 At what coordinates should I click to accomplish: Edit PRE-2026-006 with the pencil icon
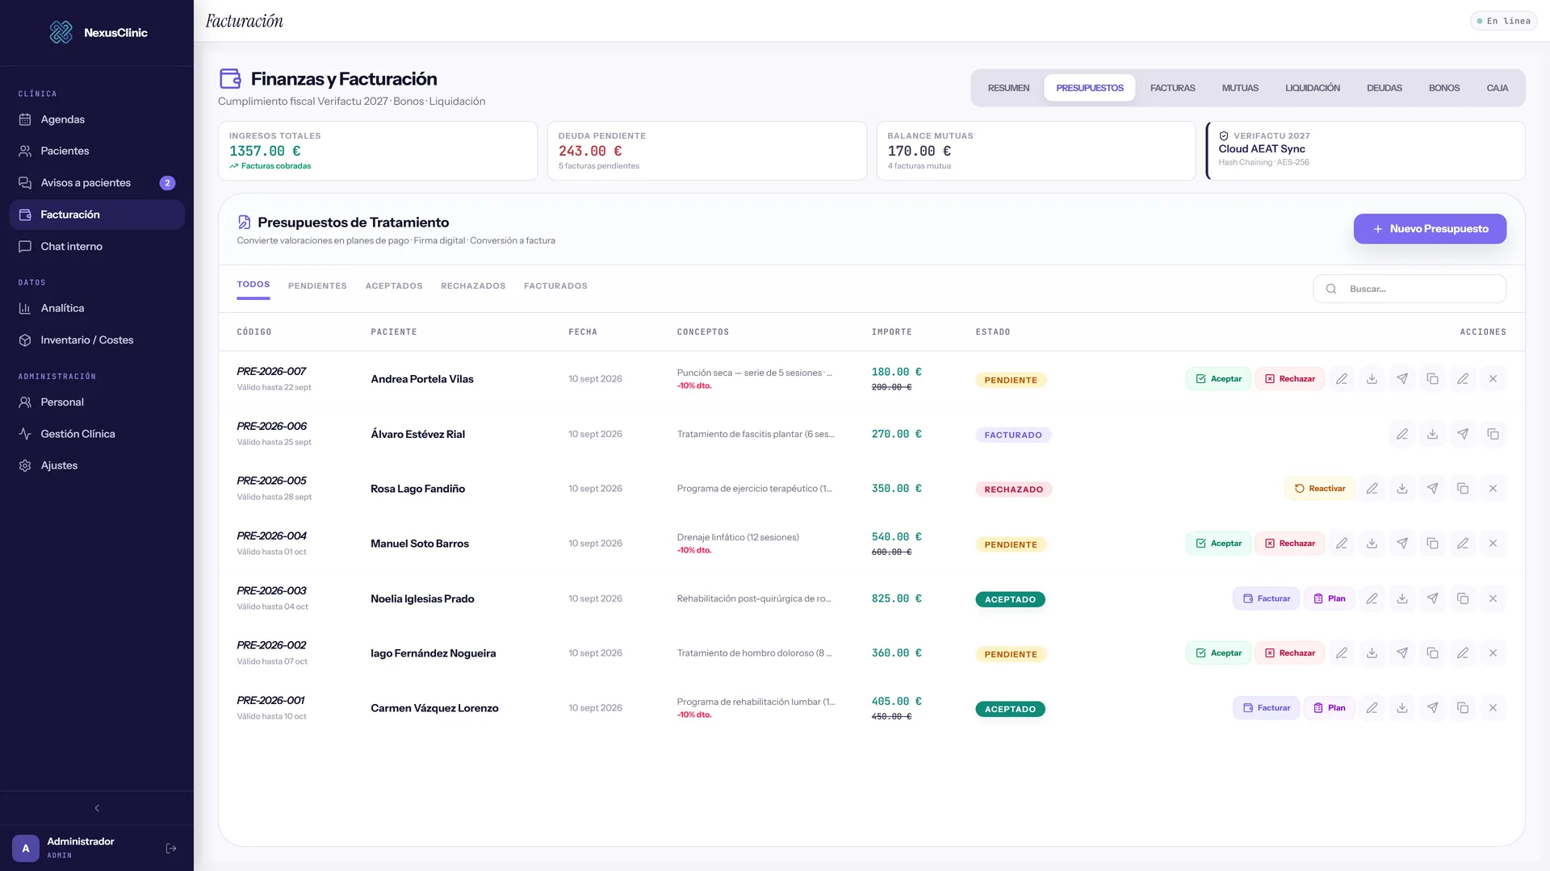(1402, 434)
